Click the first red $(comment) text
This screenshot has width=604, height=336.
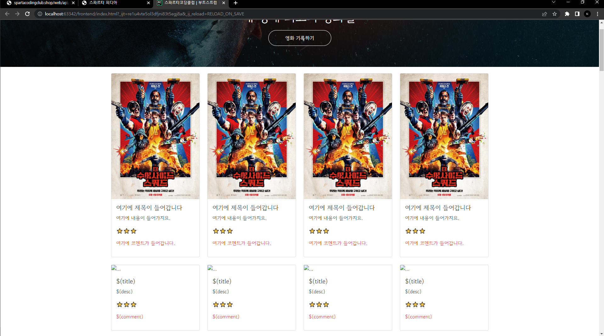pos(130,317)
